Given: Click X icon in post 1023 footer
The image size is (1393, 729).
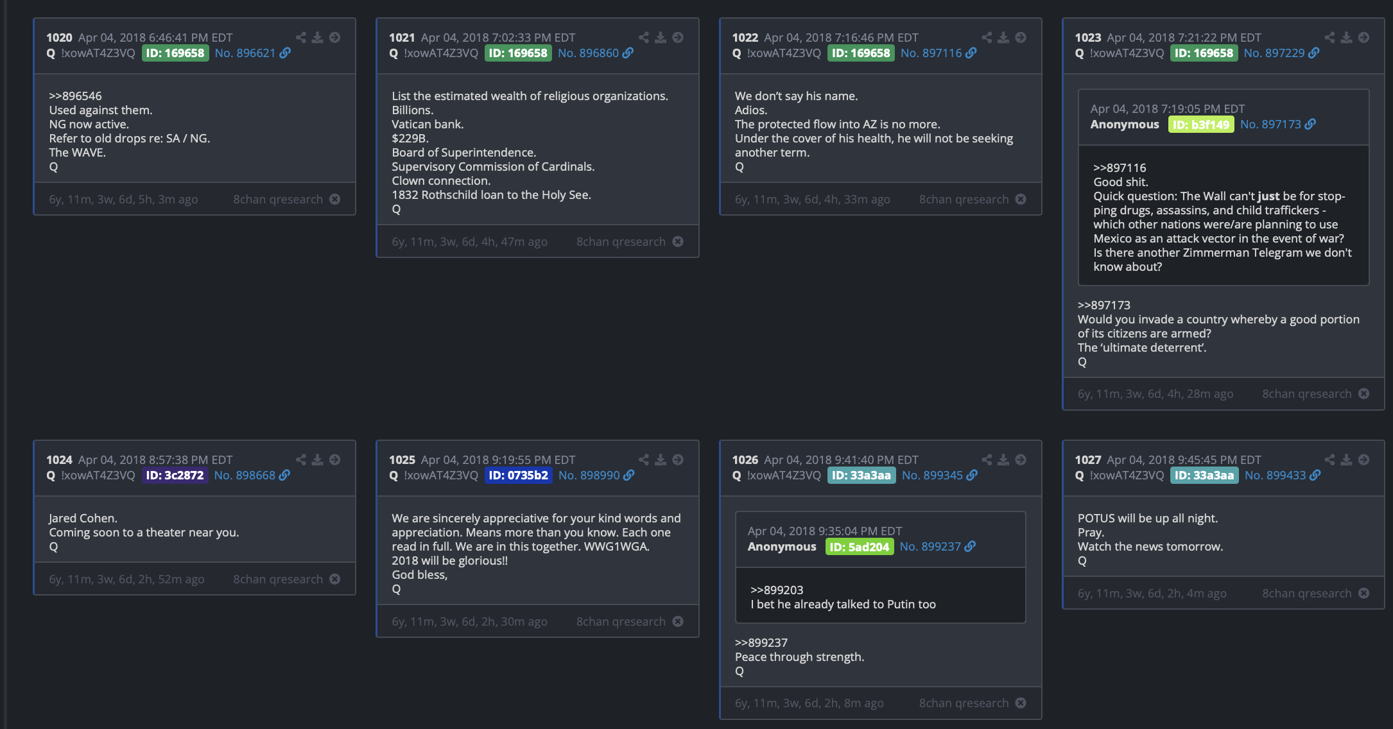Looking at the screenshot, I should pos(1364,394).
